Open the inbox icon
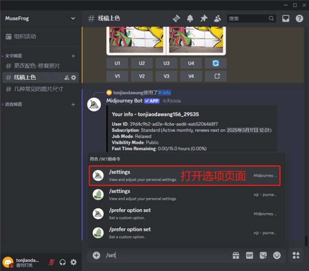 point(285,19)
